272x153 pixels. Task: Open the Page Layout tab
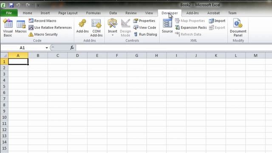tap(68, 13)
